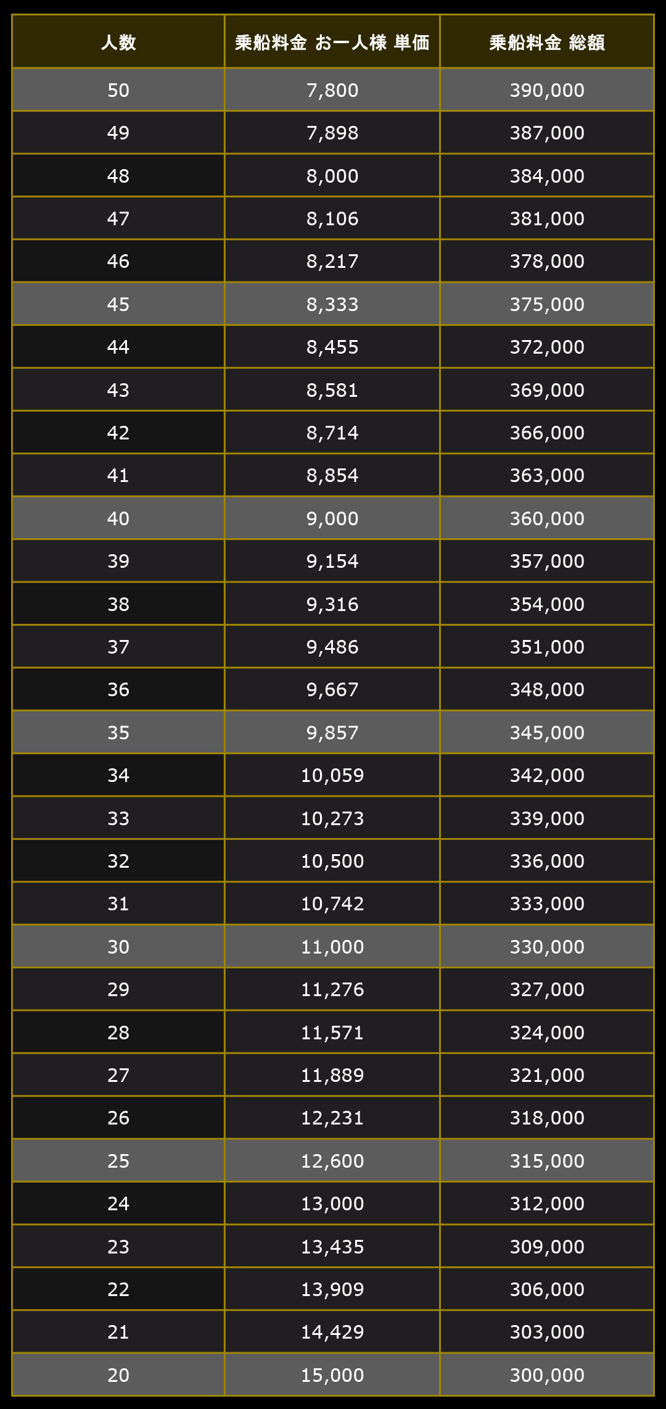Select the cell showing 50 people
This screenshot has height=1409, width=666.
[x=118, y=90]
